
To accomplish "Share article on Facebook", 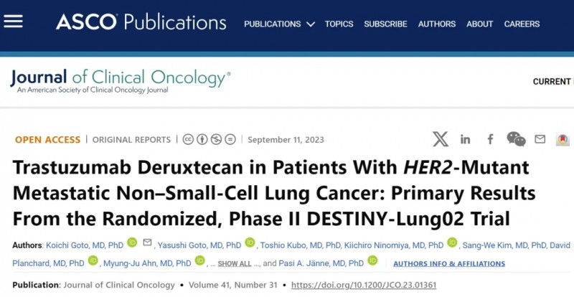I will coord(491,139).
